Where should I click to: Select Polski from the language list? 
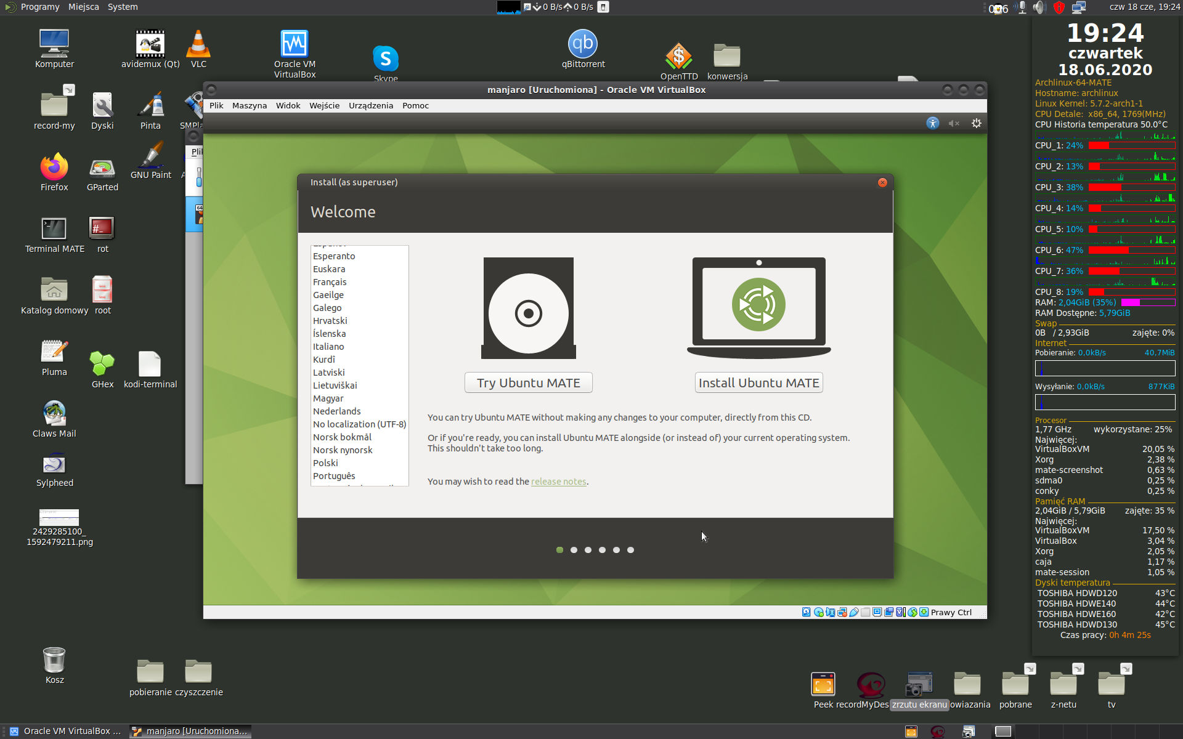(325, 462)
